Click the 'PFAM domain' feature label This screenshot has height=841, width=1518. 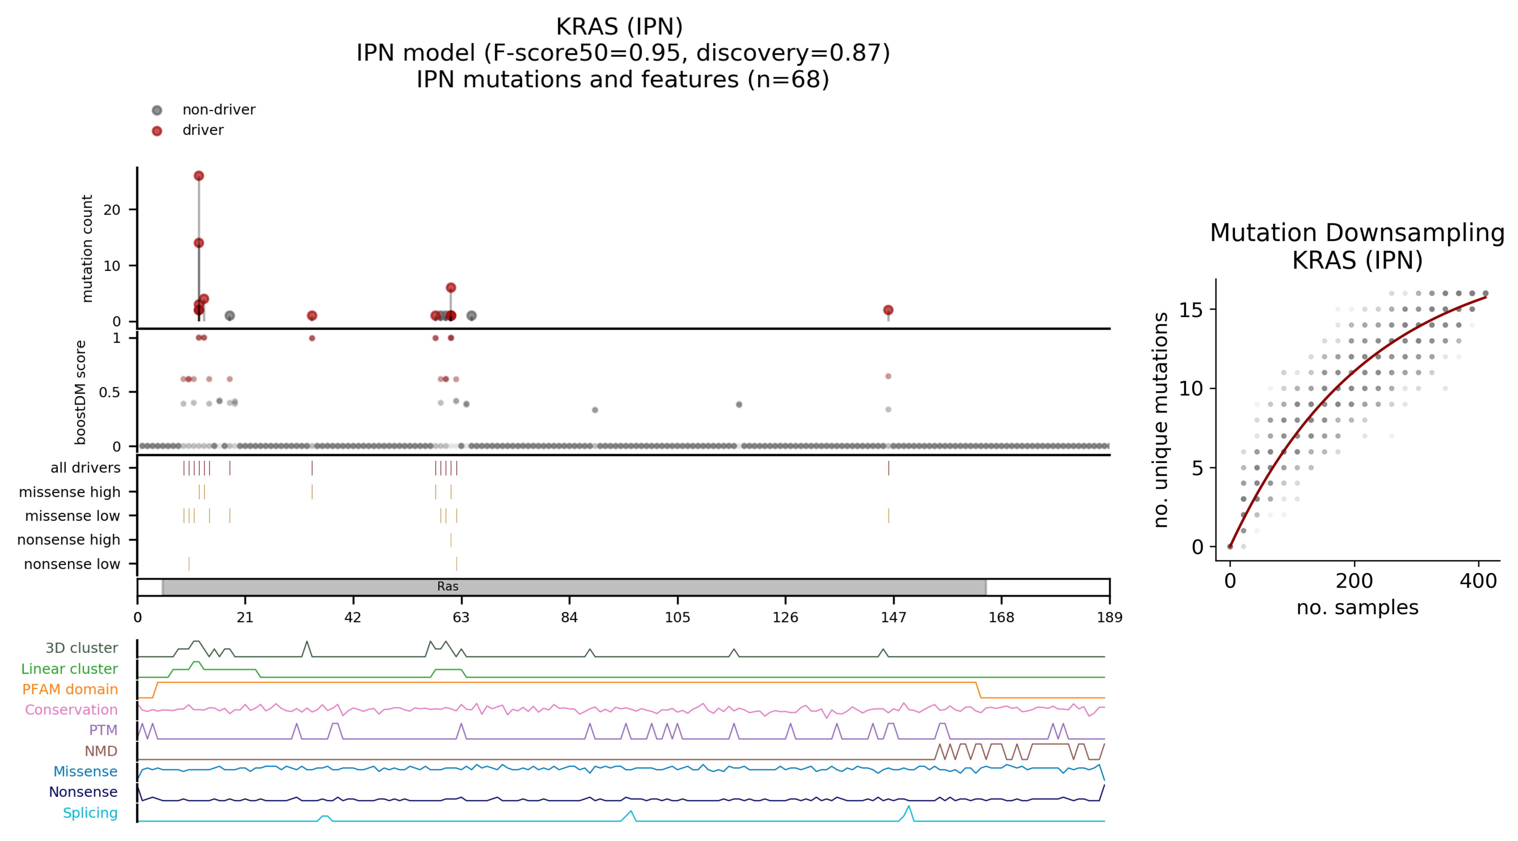(70, 689)
